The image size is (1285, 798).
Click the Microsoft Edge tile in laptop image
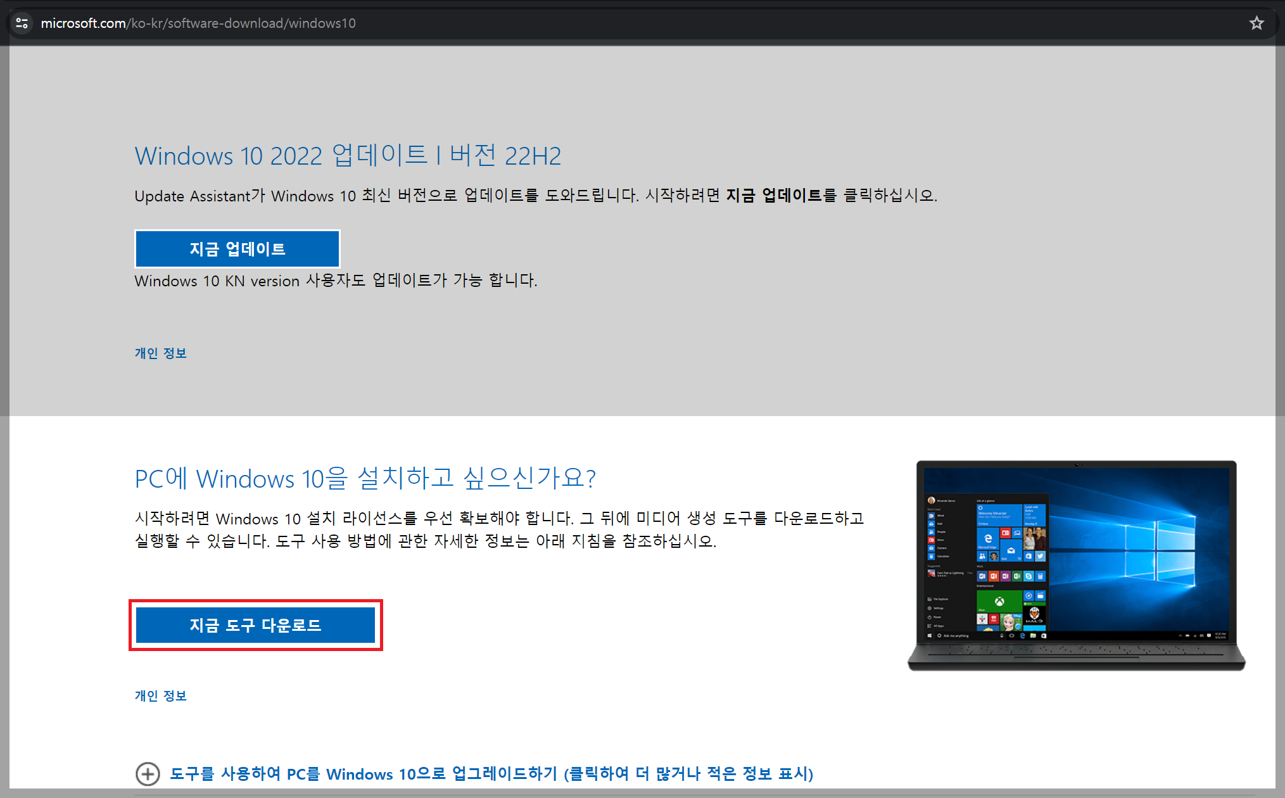tap(988, 538)
